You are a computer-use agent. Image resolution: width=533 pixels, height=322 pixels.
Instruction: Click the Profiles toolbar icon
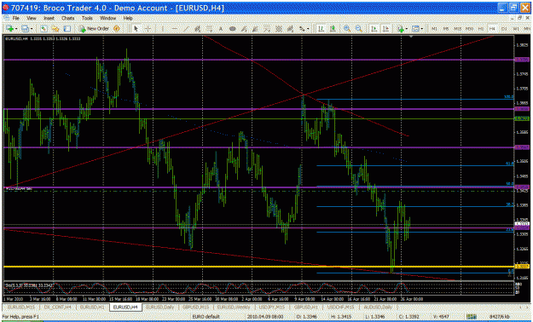(25, 29)
